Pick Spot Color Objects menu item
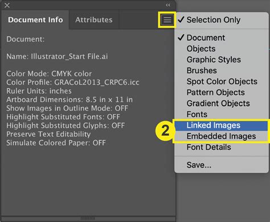270x222 pixels. 222,82
